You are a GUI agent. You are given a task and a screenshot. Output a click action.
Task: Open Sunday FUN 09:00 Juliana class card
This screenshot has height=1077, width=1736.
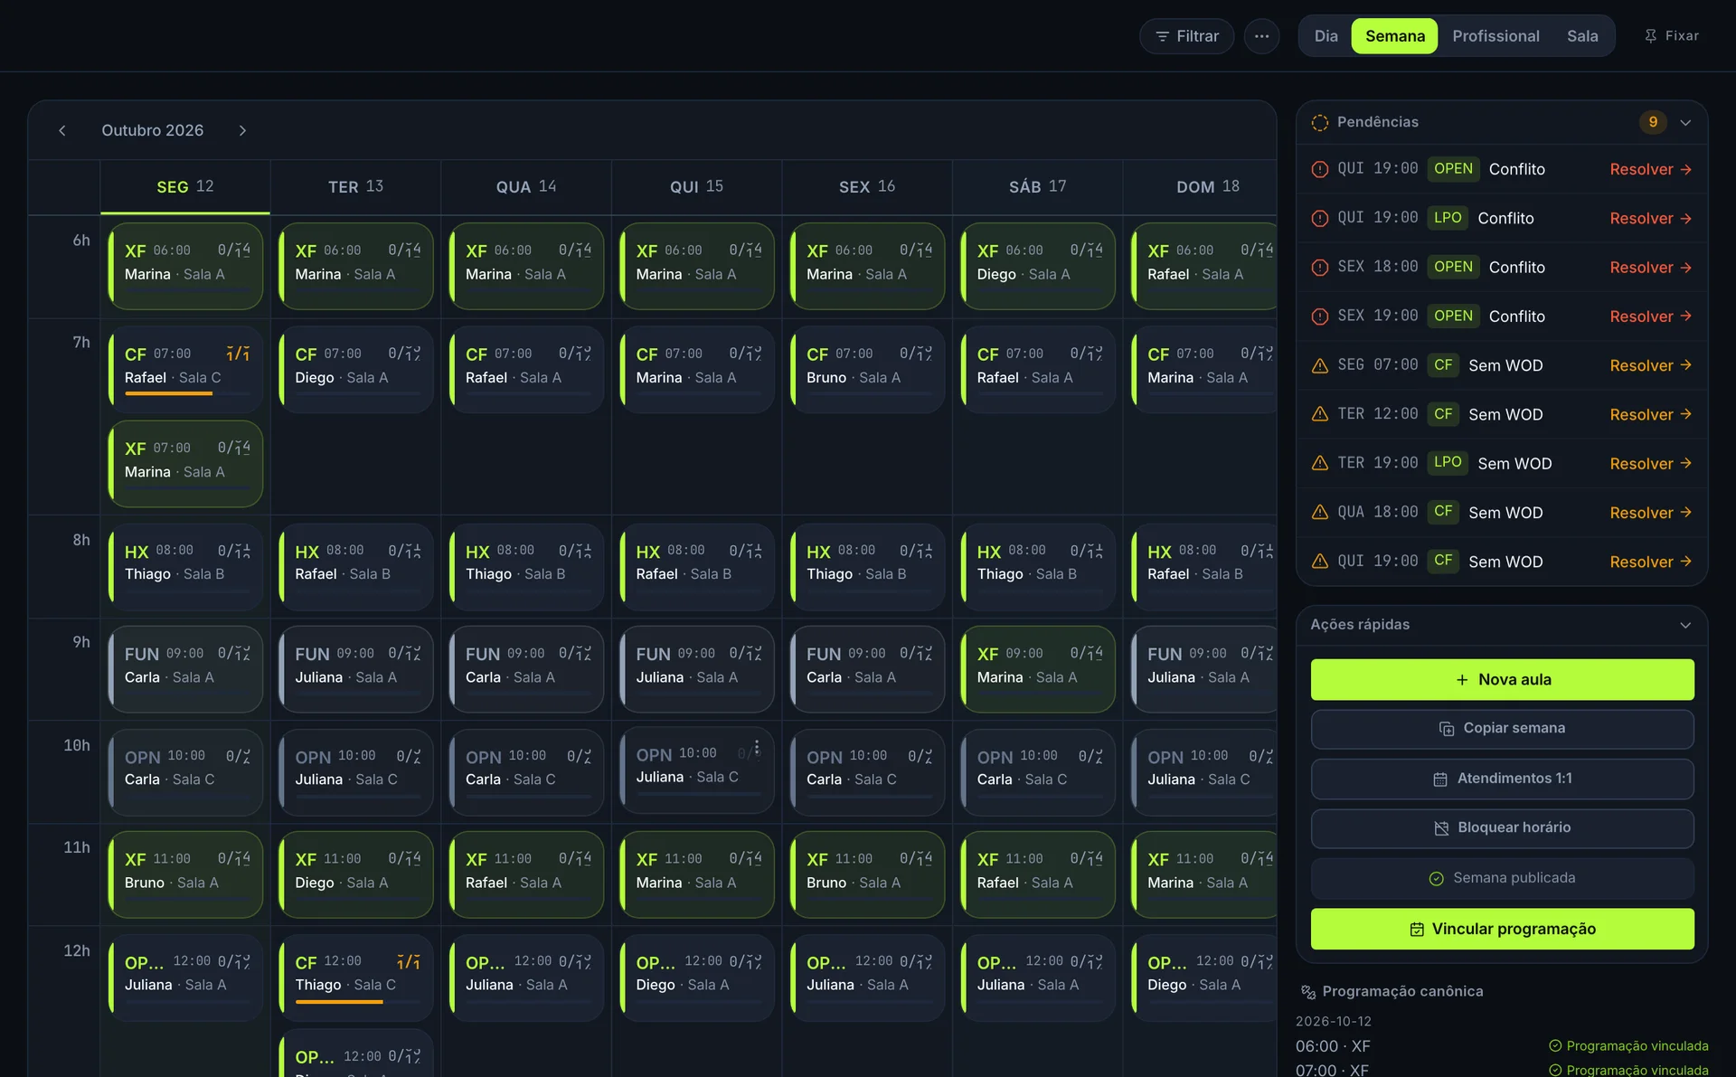[x=1204, y=669]
